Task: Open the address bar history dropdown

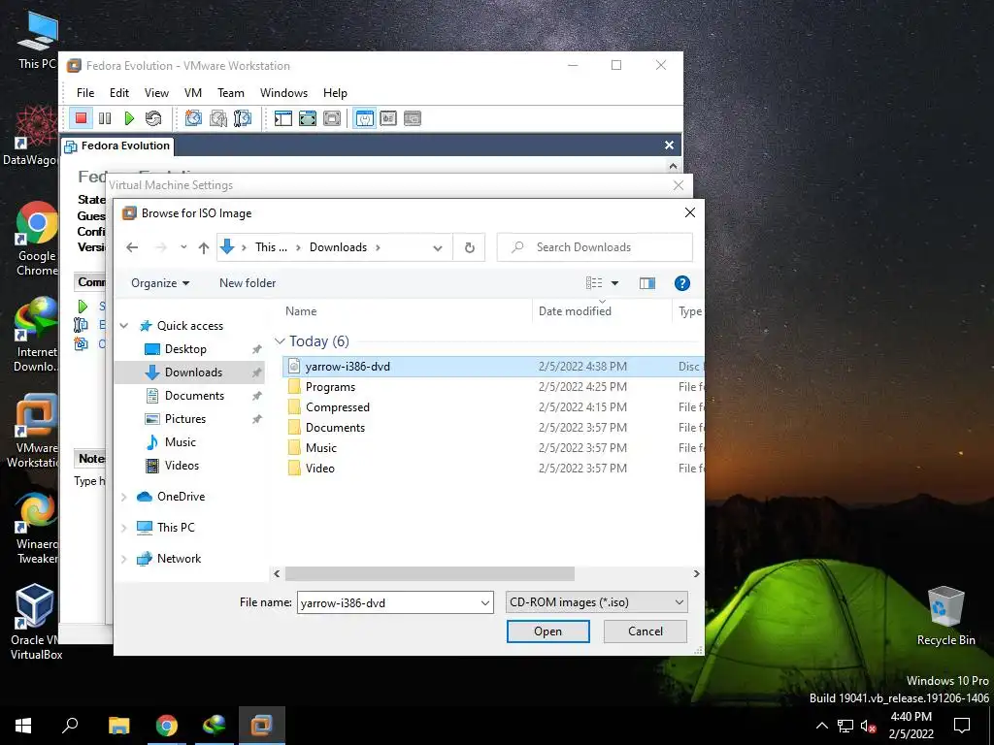Action: pos(438,247)
